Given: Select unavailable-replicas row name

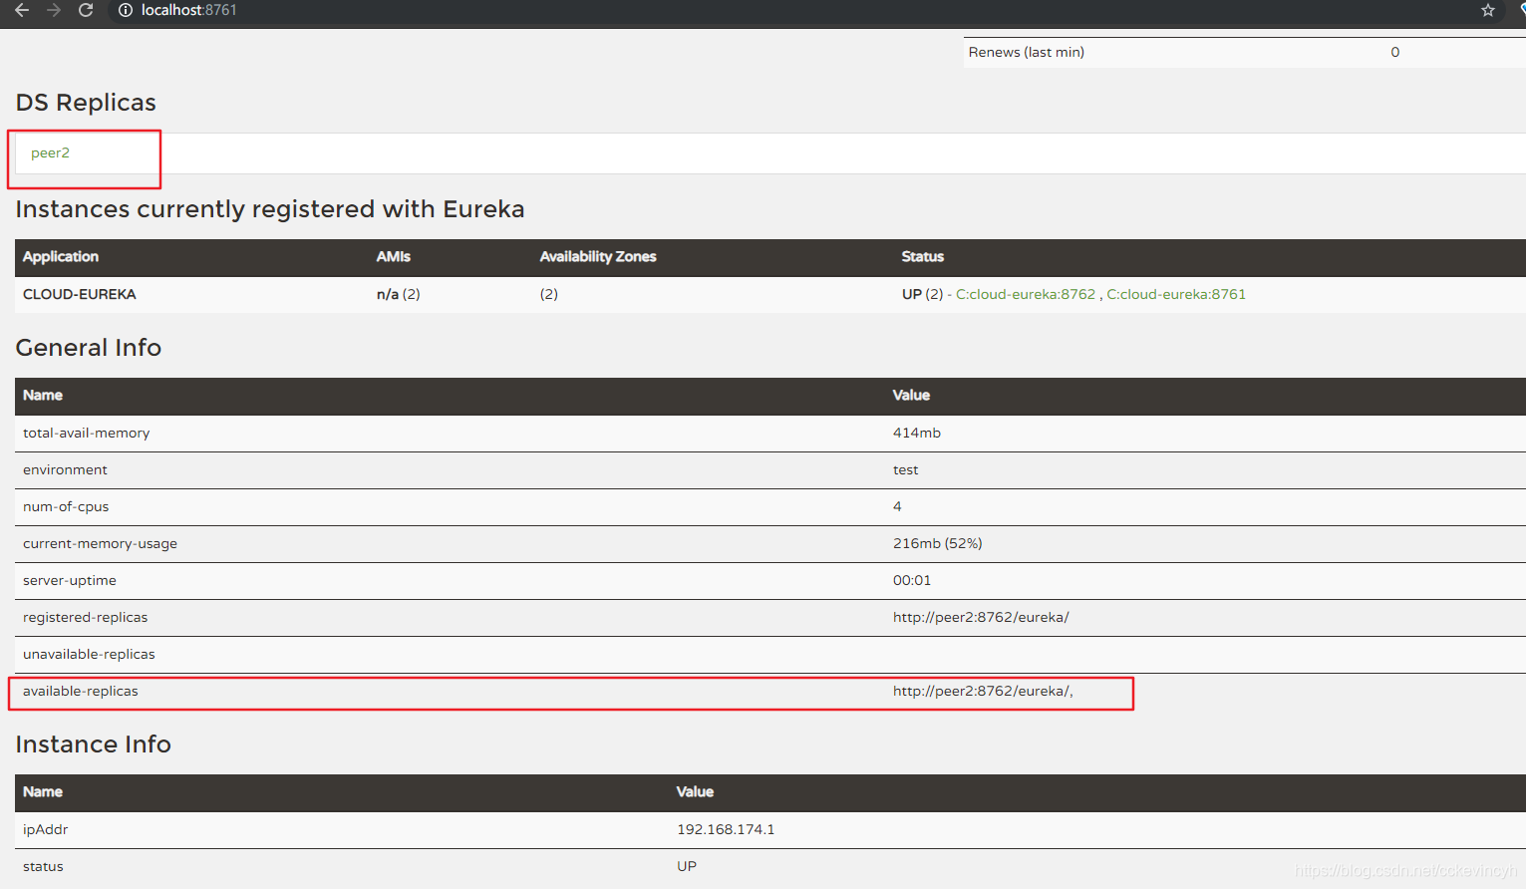Looking at the screenshot, I should pyautogui.click(x=89, y=654).
